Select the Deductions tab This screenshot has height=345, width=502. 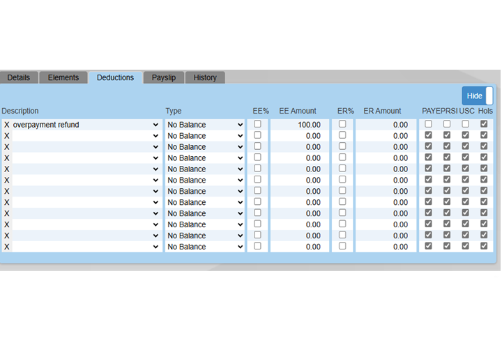point(115,77)
